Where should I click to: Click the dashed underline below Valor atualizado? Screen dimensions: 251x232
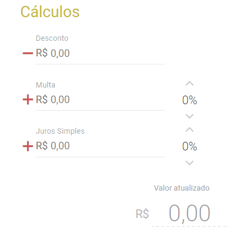[190, 226]
